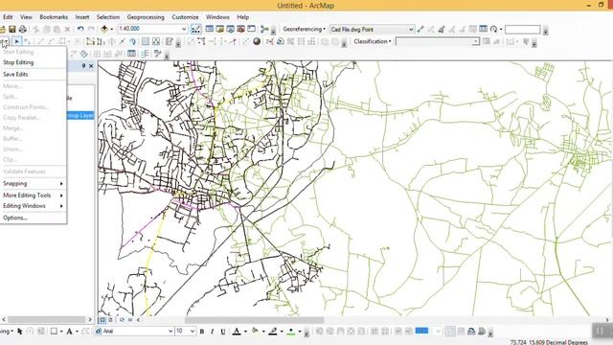Open the More Editing Tools submenu
The height and width of the screenshot is (345, 613).
34,195
